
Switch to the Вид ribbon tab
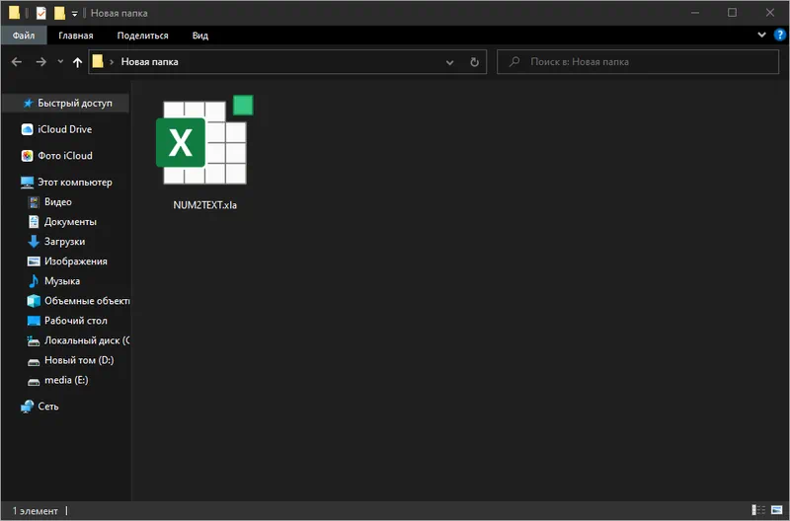click(200, 36)
